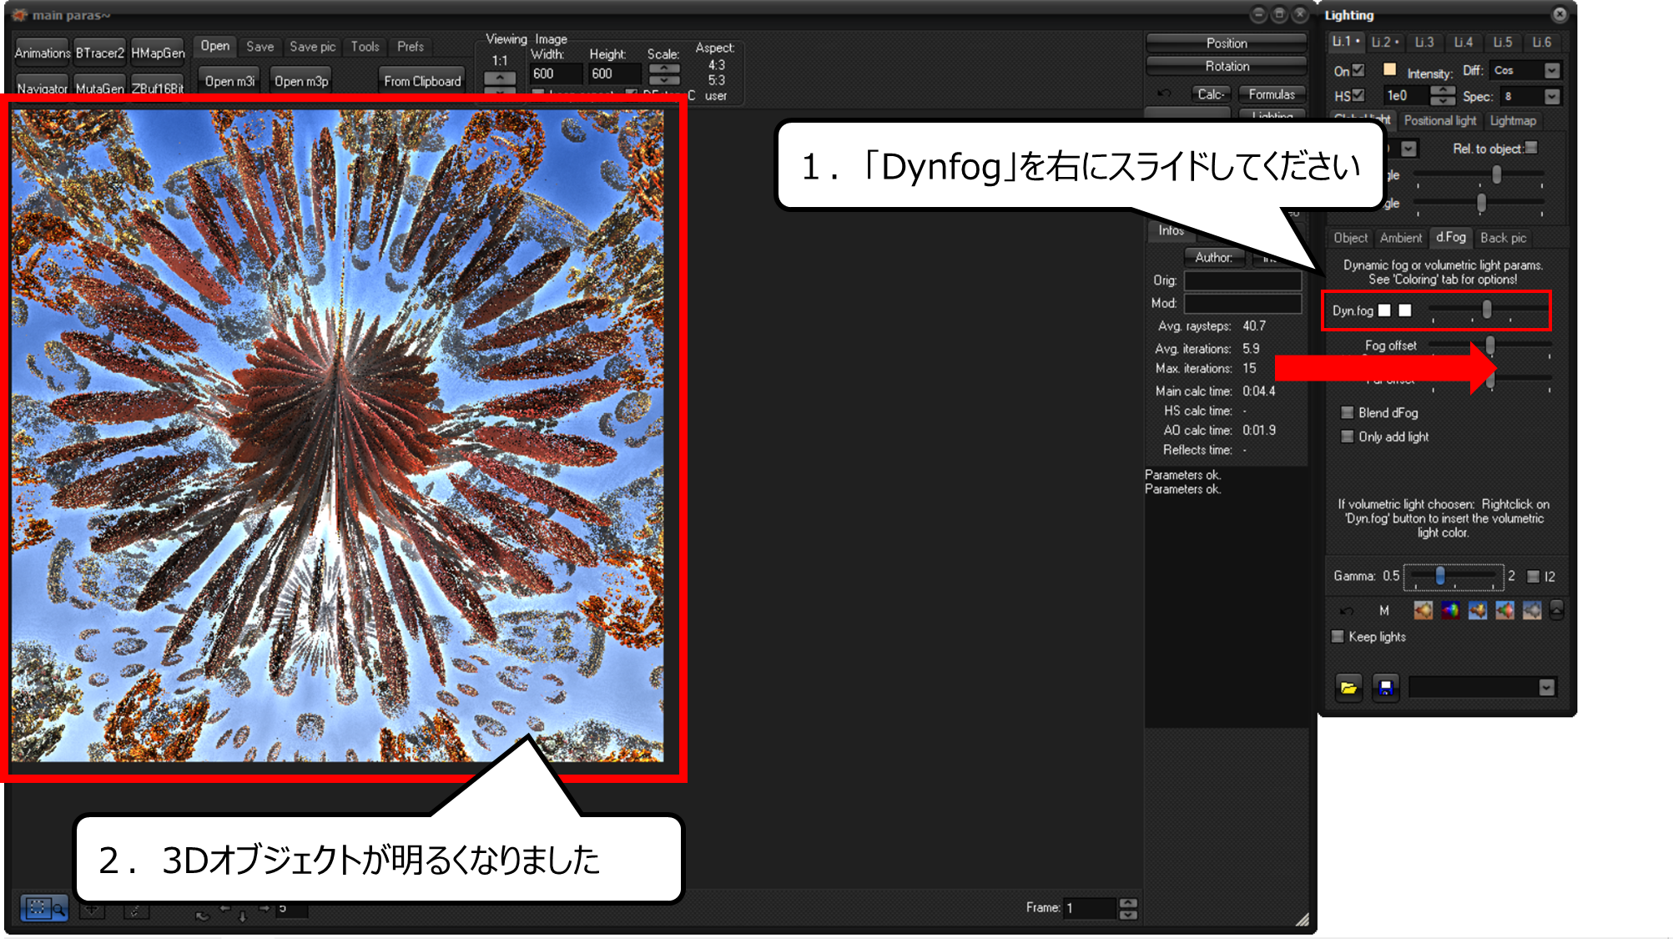Switch to the Object tab
The image size is (1673, 939).
click(x=1350, y=238)
